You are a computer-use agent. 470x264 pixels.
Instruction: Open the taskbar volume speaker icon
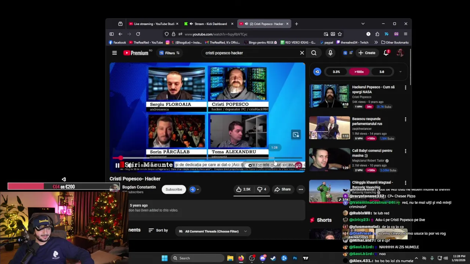click(x=446, y=258)
